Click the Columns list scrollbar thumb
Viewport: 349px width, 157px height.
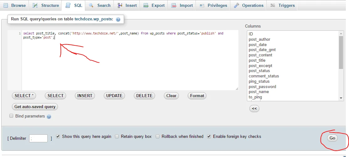pyautogui.click(x=341, y=52)
